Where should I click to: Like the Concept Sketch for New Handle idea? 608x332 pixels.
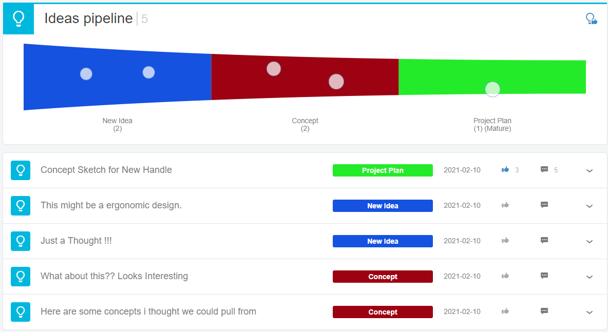[505, 170]
